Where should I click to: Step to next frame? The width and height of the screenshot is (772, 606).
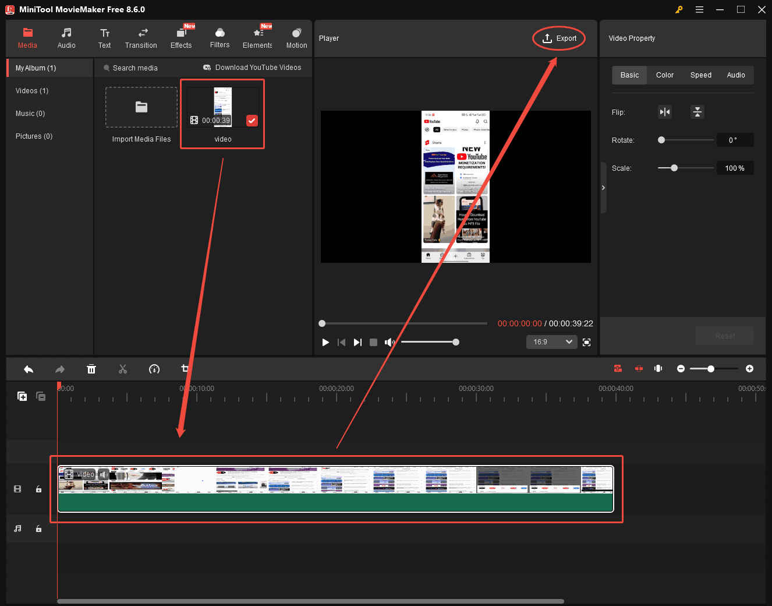357,342
